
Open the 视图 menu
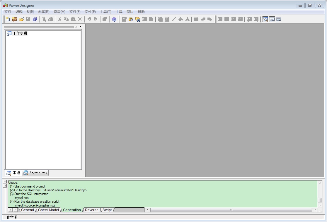tap(30, 12)
